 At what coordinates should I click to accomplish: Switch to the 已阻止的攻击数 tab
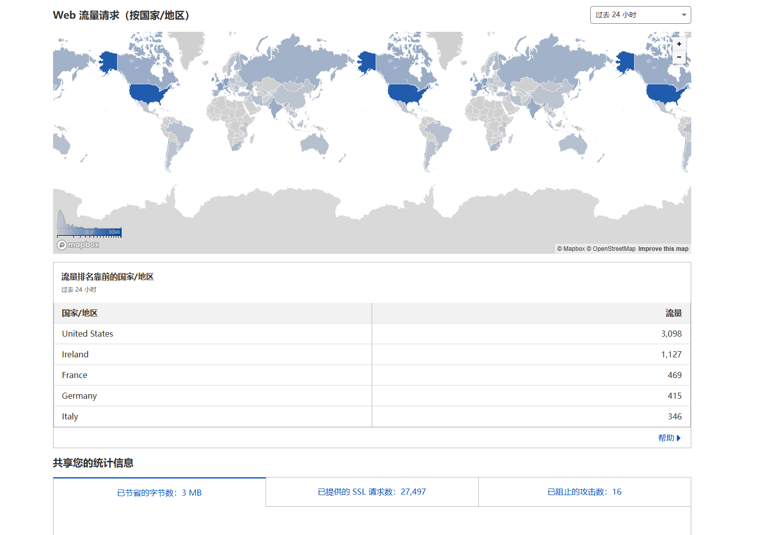coord(584,492)
